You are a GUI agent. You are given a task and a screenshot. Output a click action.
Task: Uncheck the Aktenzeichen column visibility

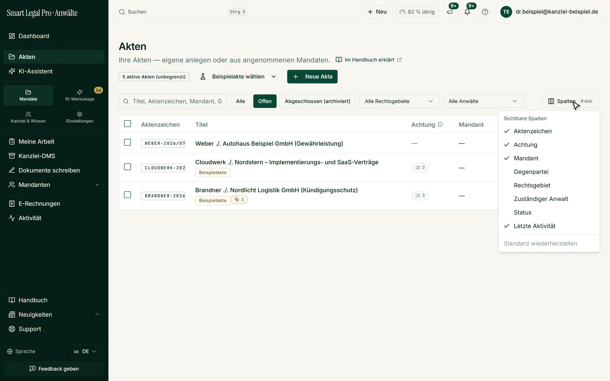click(x=549, y=131)
